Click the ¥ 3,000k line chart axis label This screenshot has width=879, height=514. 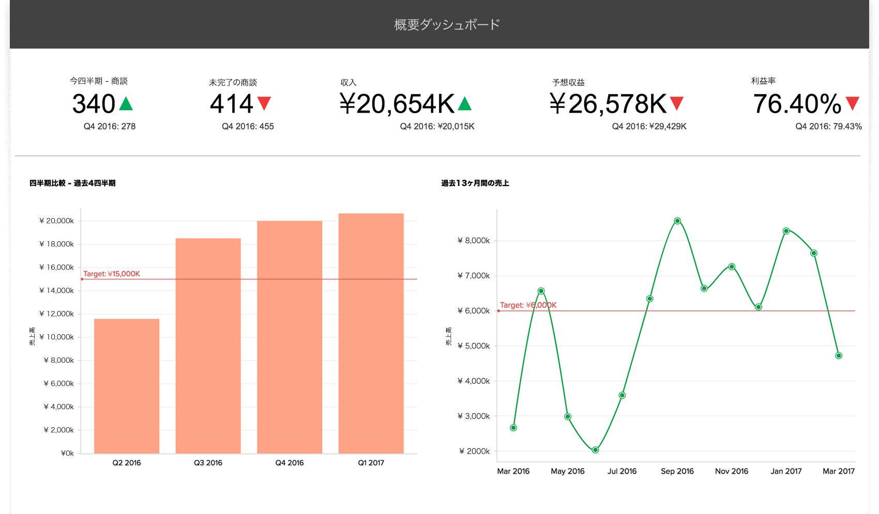click(474, 416)
